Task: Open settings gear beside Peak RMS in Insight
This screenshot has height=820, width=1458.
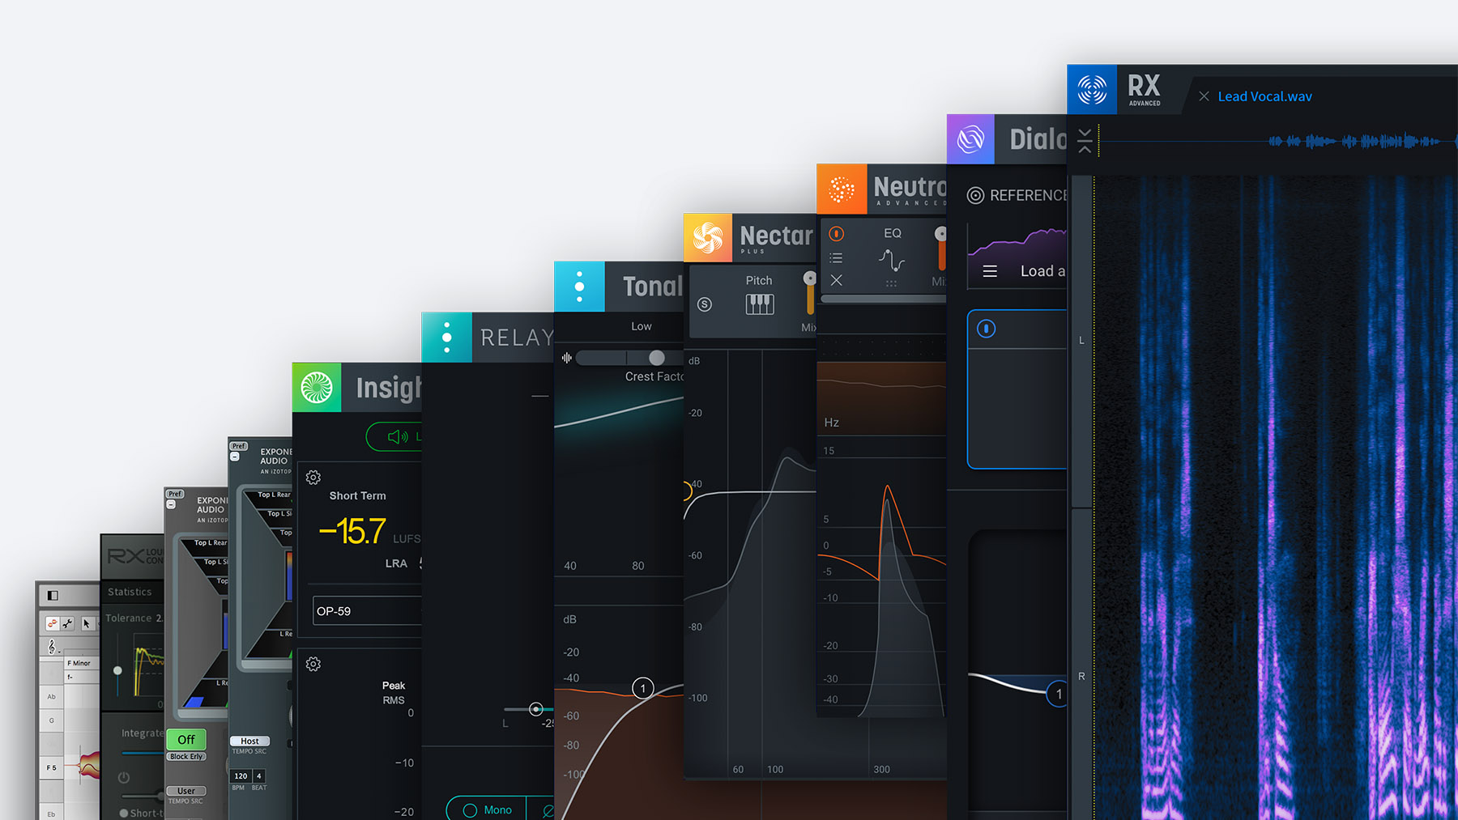Action: 313,665
